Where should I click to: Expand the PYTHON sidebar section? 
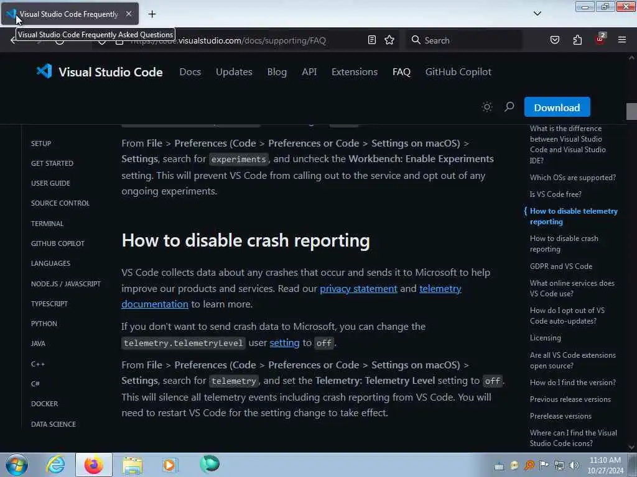pyautogui.click(x=44, y=324)
